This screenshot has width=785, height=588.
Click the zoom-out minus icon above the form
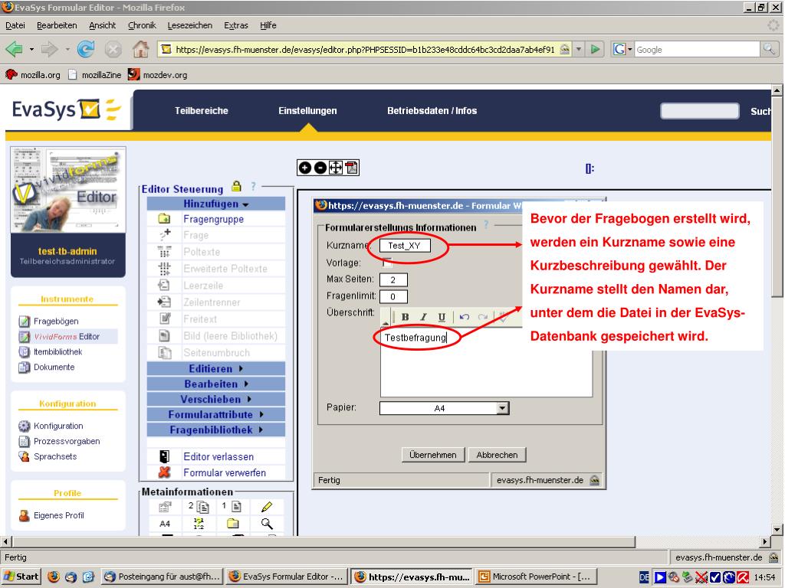coord(320,168)
